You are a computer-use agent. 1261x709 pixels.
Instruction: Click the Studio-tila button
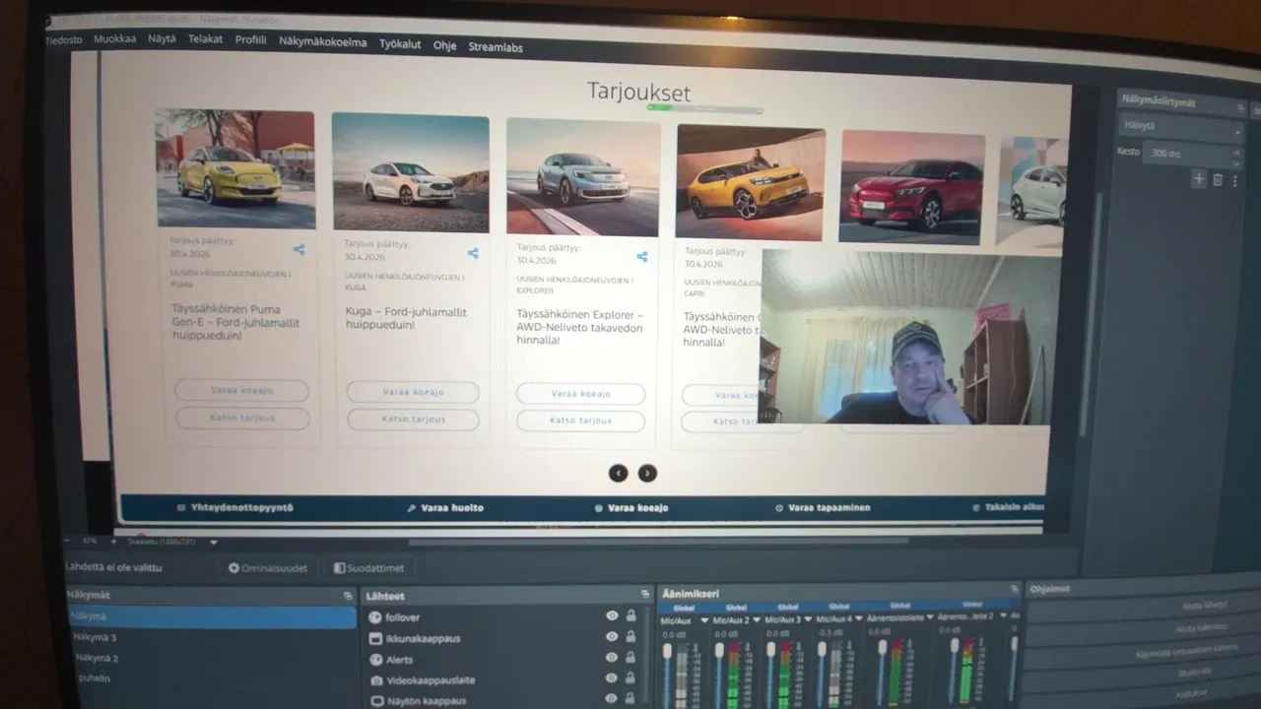click(x=1143, y=673)
